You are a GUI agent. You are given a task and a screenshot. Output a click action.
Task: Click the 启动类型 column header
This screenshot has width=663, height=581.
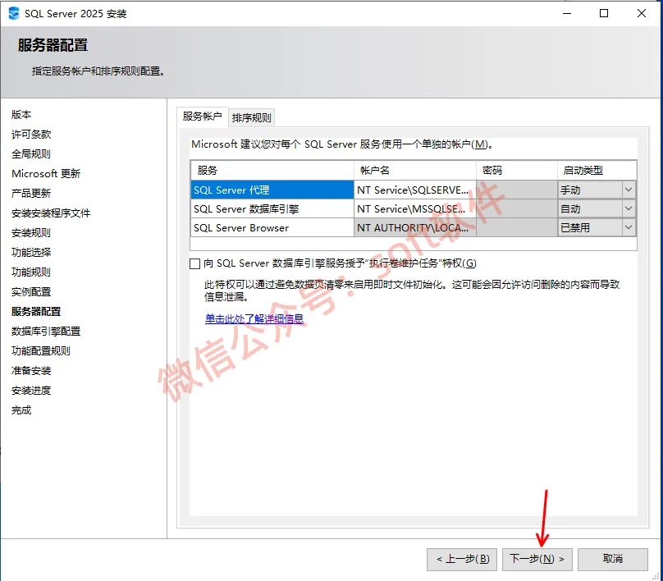pyautogui.click(x=597, y=171)
